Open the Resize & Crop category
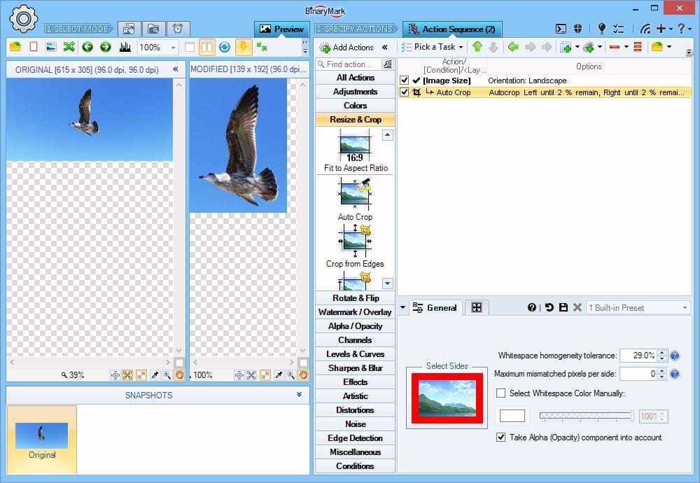 [x=355, y=120]
